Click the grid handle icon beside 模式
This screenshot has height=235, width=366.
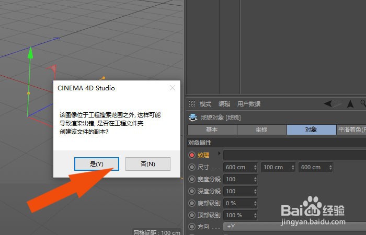click(192, 103)
